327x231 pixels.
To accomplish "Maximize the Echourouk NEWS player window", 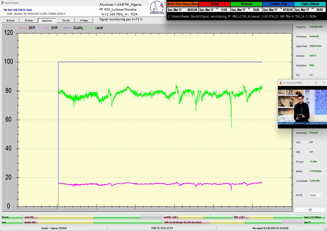I will (x=316, y=82).
